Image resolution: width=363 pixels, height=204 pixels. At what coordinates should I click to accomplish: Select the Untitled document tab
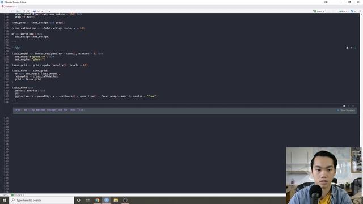click(x=9, y=6)
